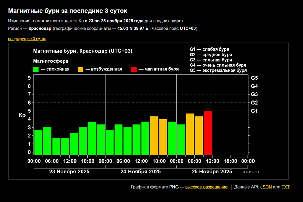Click the yellow «возбужденная» legend swatch

point(80,69)
